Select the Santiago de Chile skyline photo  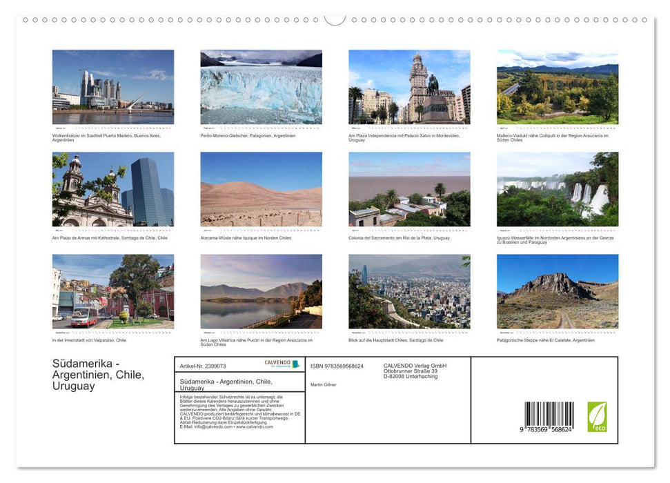pyautogui.click(x=409, y=291)
